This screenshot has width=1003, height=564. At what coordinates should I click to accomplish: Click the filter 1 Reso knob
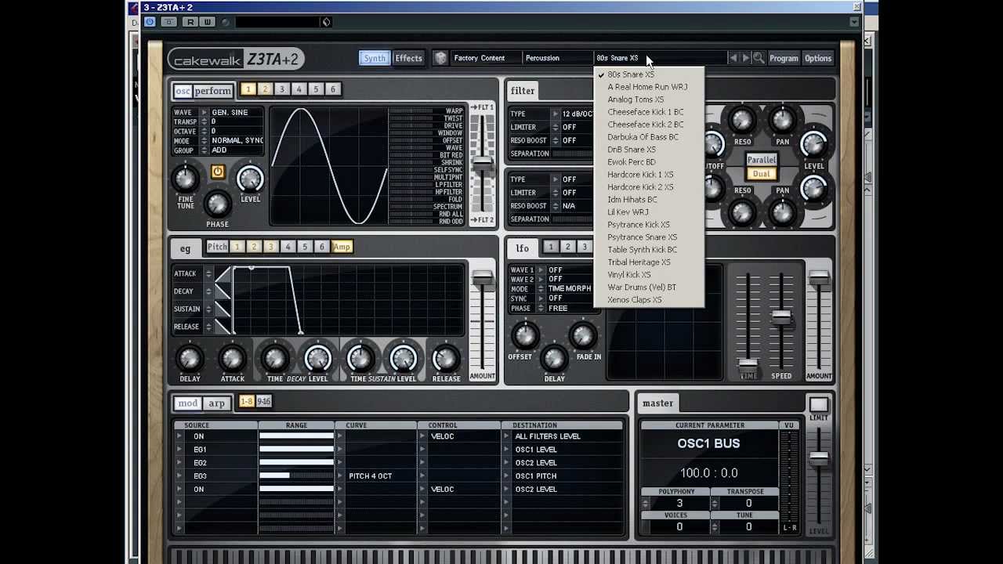pos(741,120)
